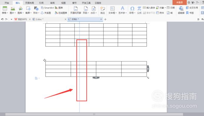Open a new document tab with plus

coord(105,19)
